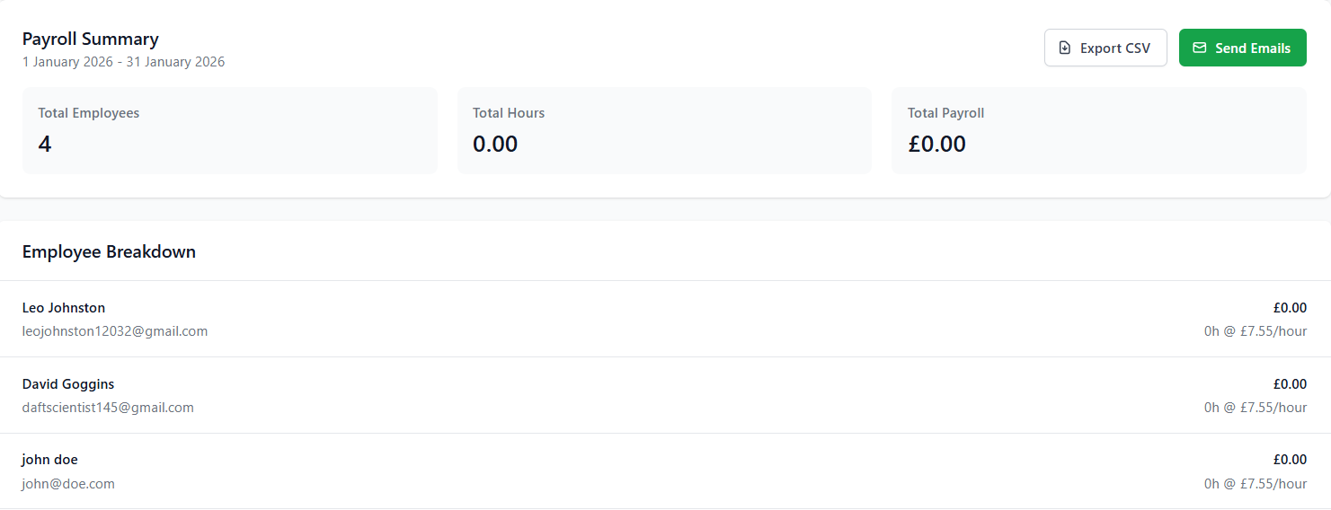The width and height of the screenshot is (1331, 510).
Task: Click the Total Employees count of 4
Action: point(45,144)
